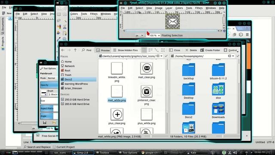Image resolution: width=275 pixels, height=155 pixels.
Task: Click the mail icon on GIMP canvas
Action: [x=172, y=22]
